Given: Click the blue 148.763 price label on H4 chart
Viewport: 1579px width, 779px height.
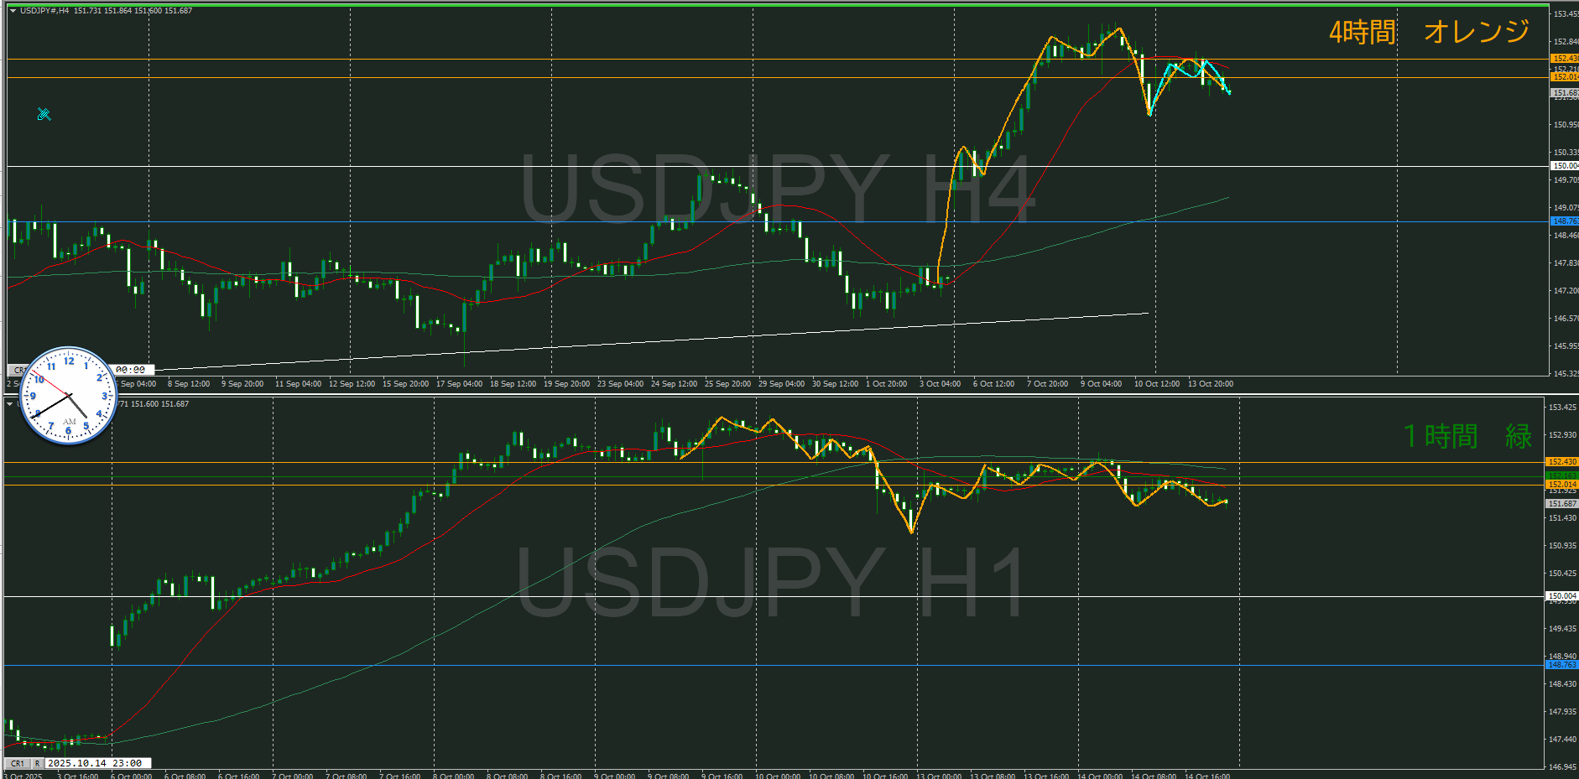Looking at the screenshot, I should pos(1564,221).
